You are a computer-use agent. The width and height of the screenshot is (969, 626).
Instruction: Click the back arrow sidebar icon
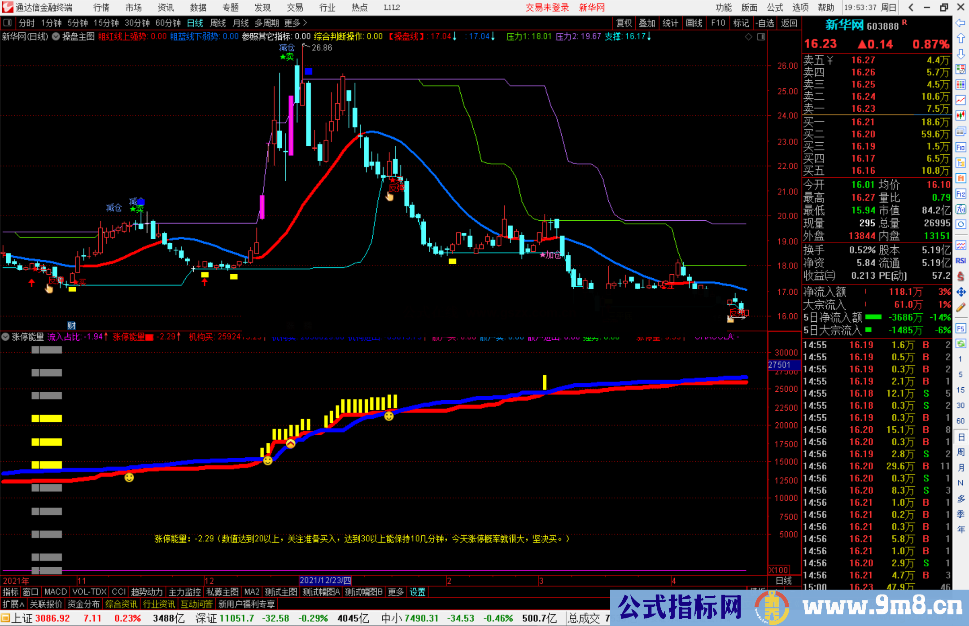click(x=960, y=22)
